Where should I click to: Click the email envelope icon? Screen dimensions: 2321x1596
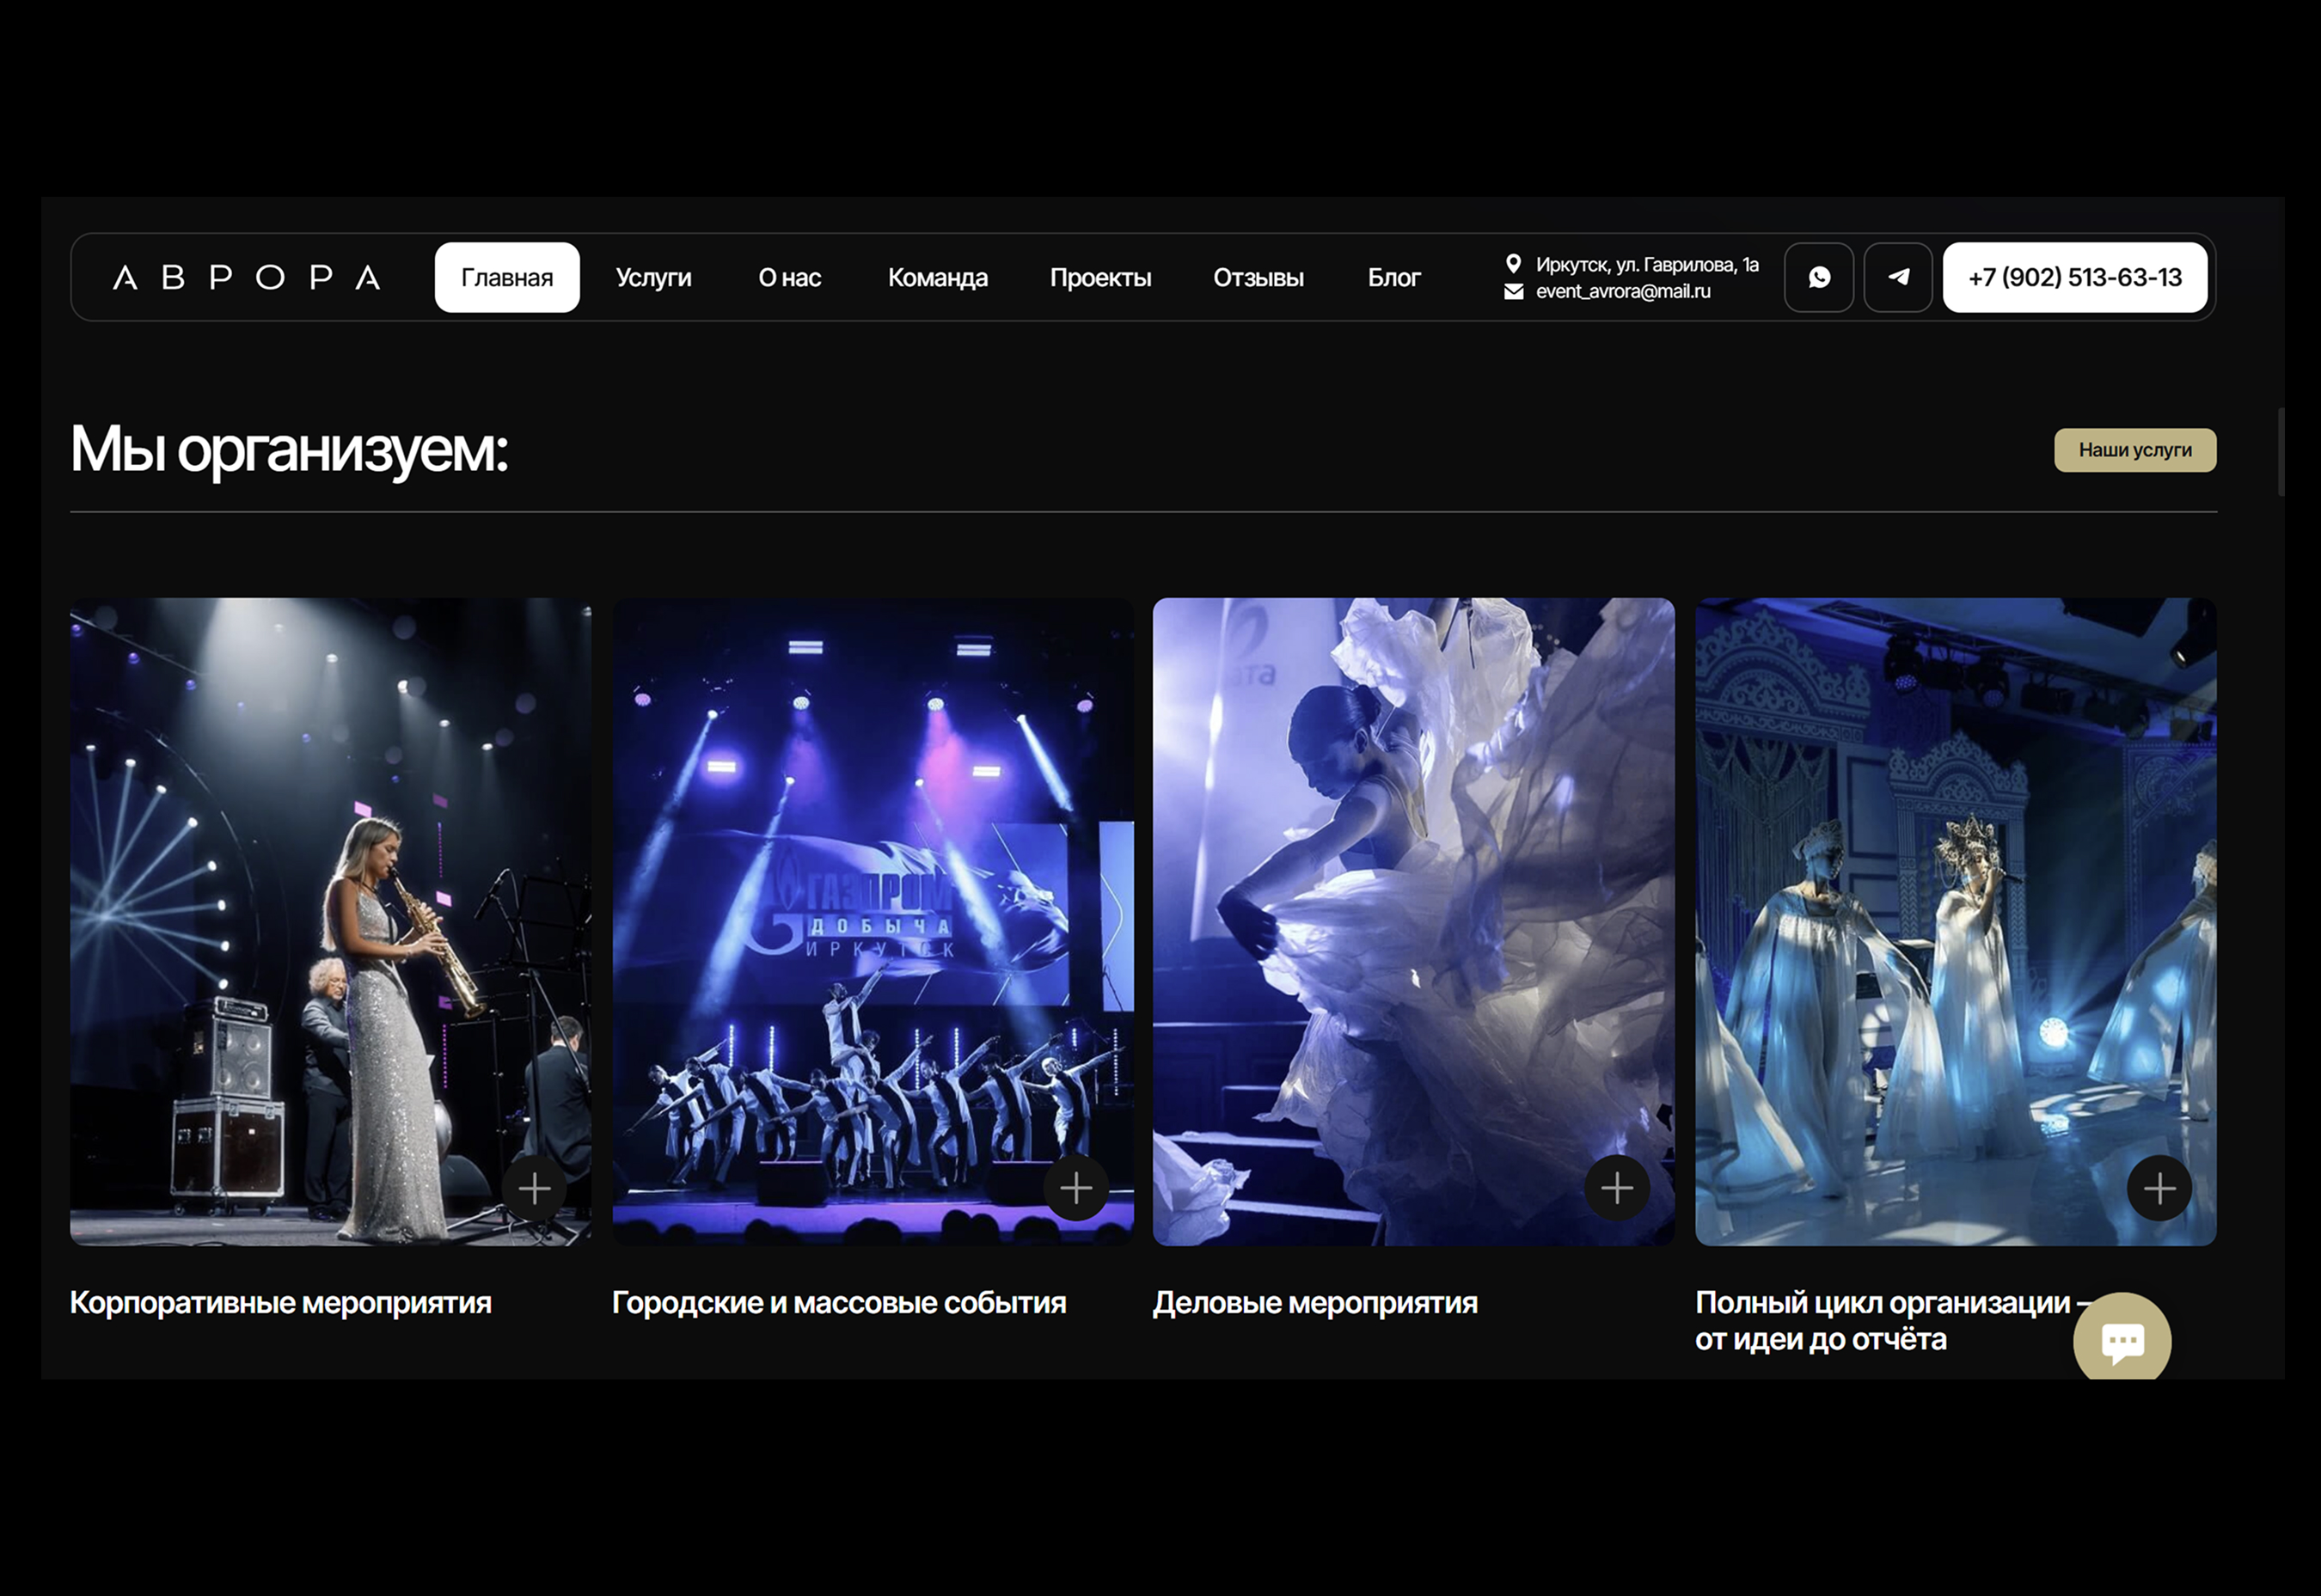coord(1513,291)
